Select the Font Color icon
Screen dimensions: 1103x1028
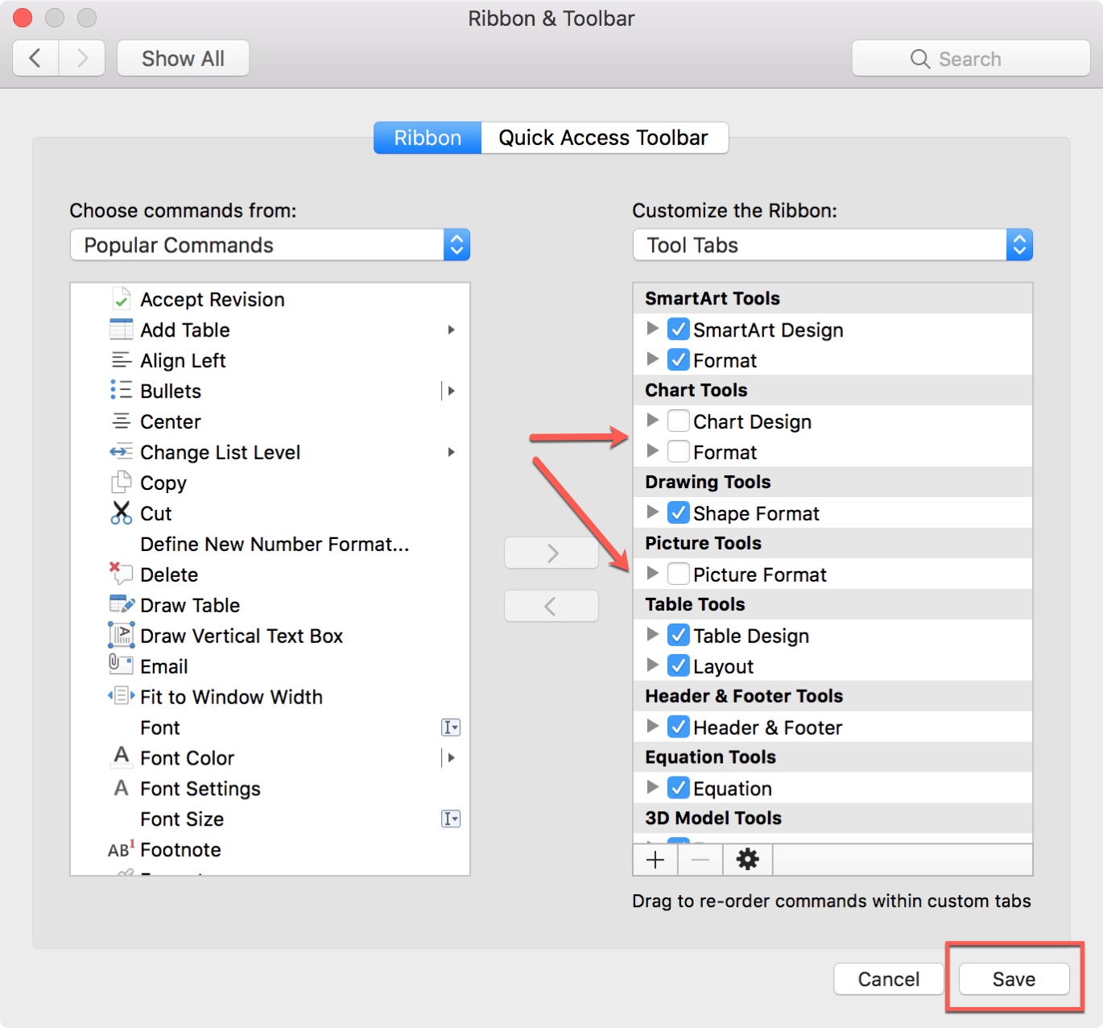122,756
